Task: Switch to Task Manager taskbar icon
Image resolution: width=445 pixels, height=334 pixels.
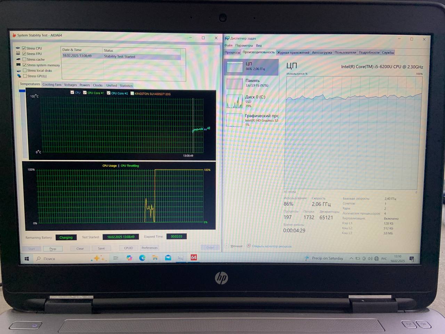Action: coord(181,257)
